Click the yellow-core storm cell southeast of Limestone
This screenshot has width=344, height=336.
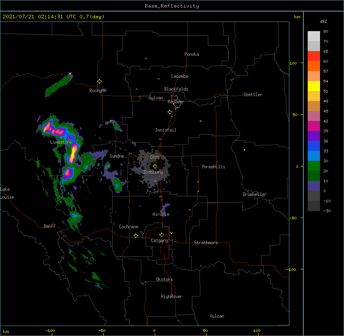coord(73,153)
